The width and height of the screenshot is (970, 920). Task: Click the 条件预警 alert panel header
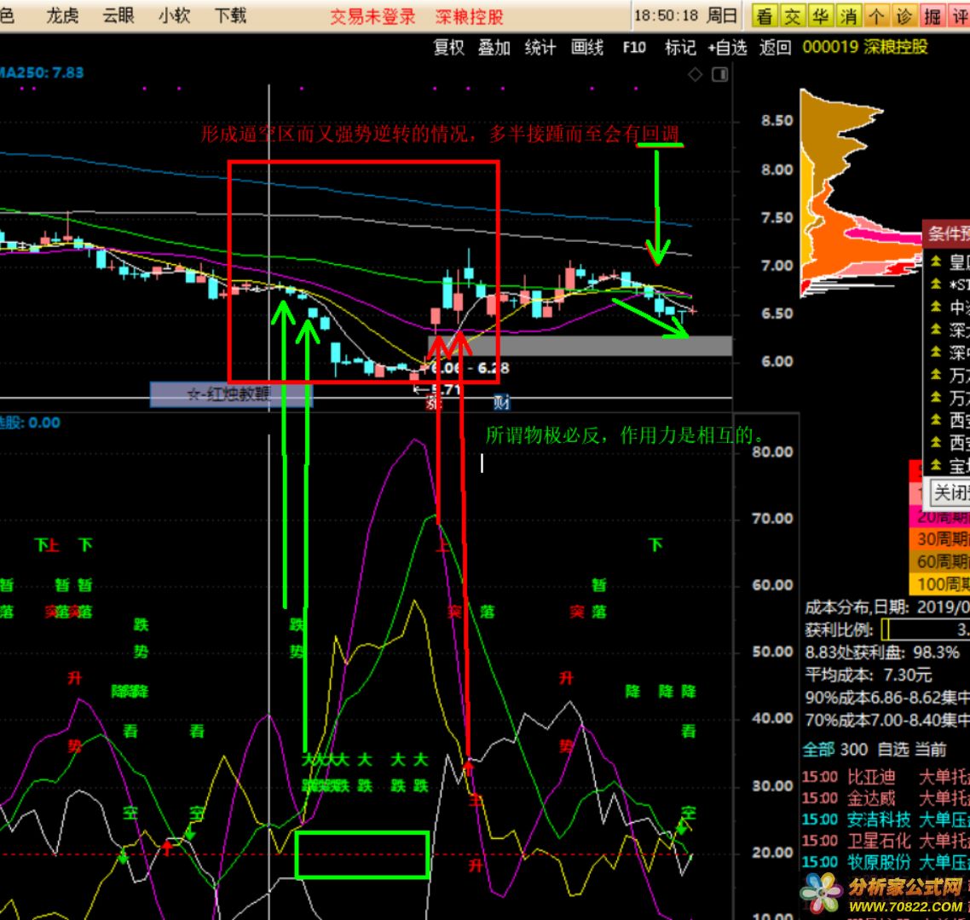tap(946, 233)
